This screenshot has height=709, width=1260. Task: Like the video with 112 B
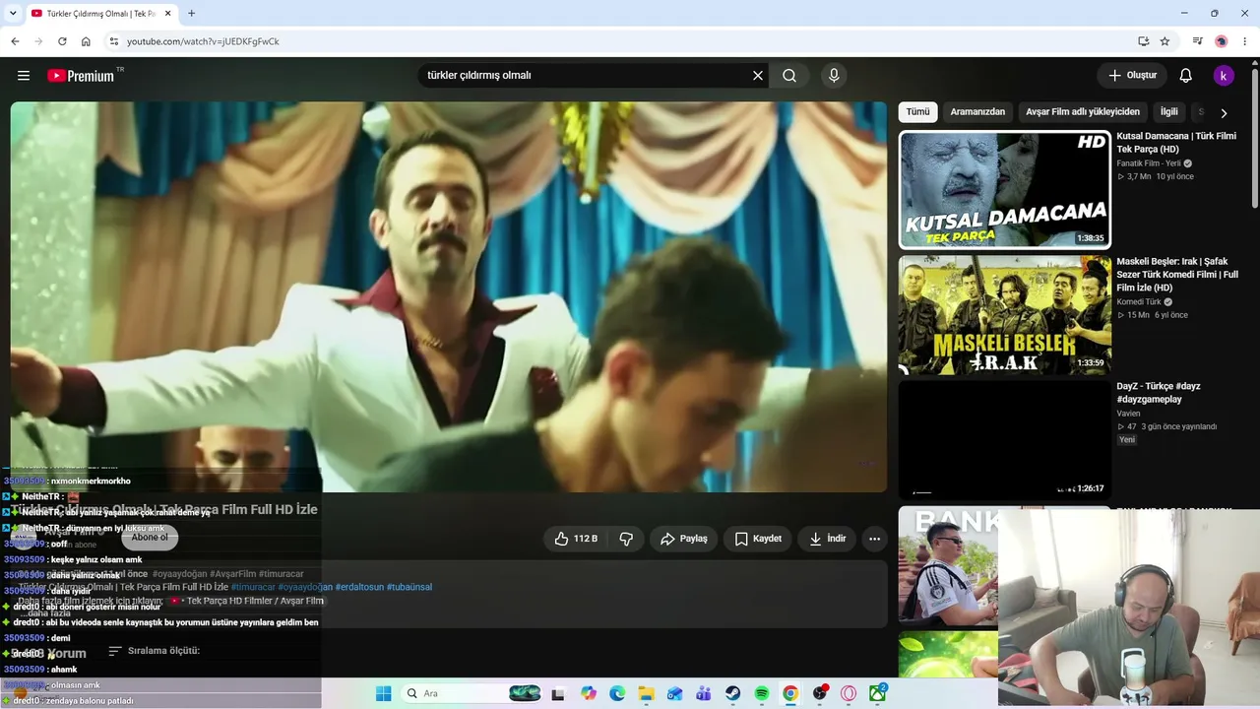pyautogui.click(x=576, y=539)
